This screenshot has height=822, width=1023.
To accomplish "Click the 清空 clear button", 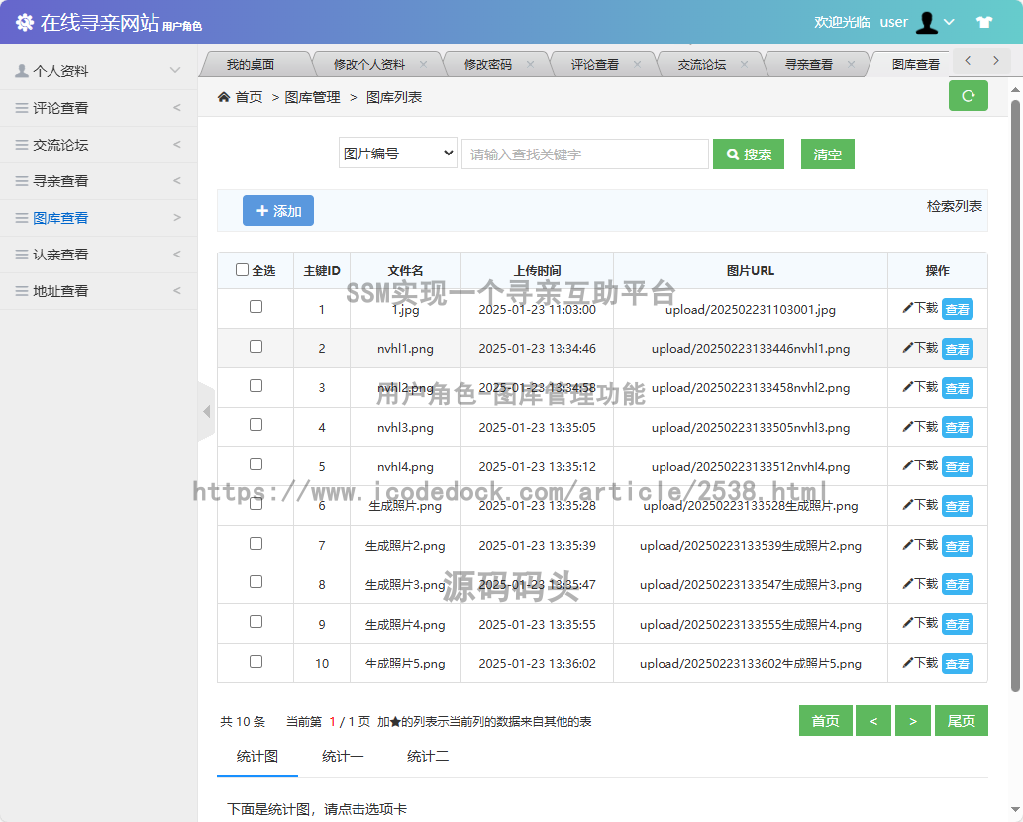I will [827, 154].
